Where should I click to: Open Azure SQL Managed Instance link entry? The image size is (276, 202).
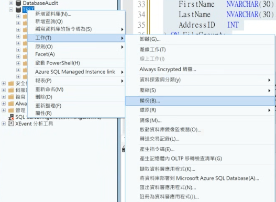pos(76,72)
